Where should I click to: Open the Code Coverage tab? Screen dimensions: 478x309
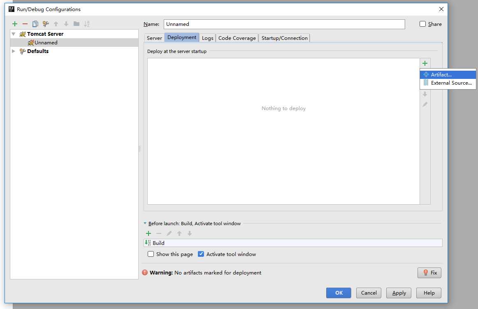pos(237,38)
